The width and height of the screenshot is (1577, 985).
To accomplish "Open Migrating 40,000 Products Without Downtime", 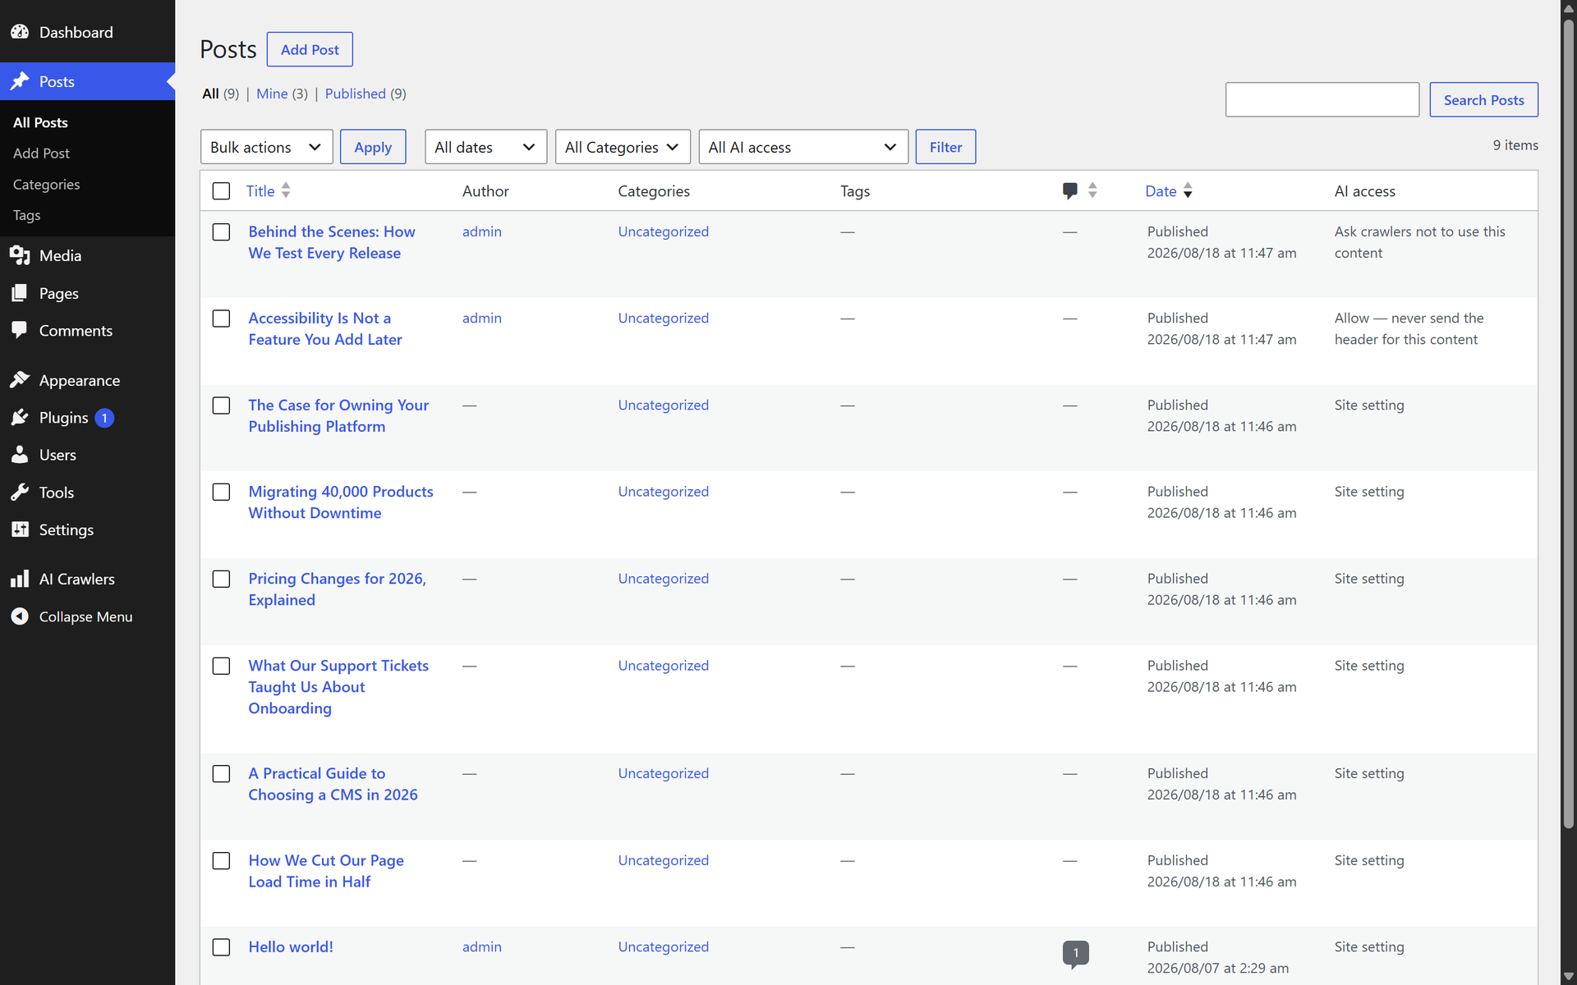I will click(341, 502).
